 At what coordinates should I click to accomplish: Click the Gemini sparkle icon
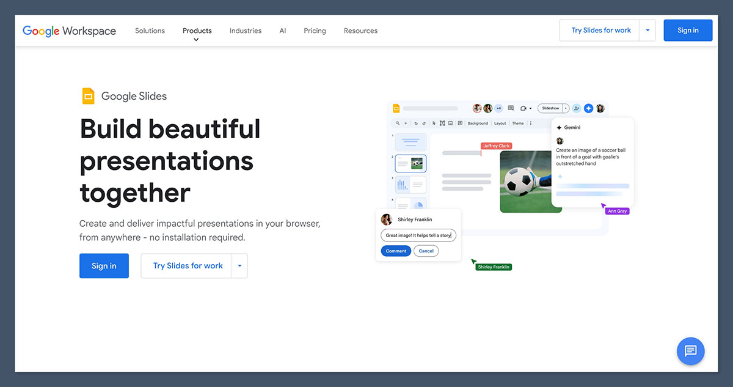tap(588, 108)
